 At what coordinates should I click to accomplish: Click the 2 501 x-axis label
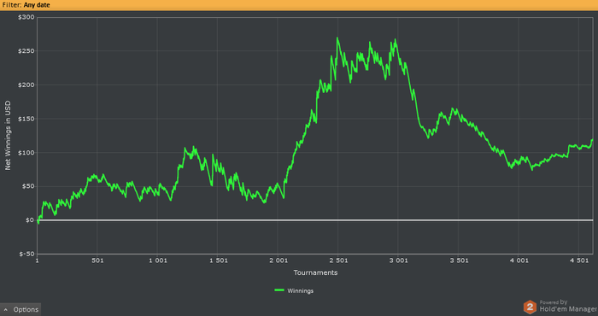tap(338, 260)
